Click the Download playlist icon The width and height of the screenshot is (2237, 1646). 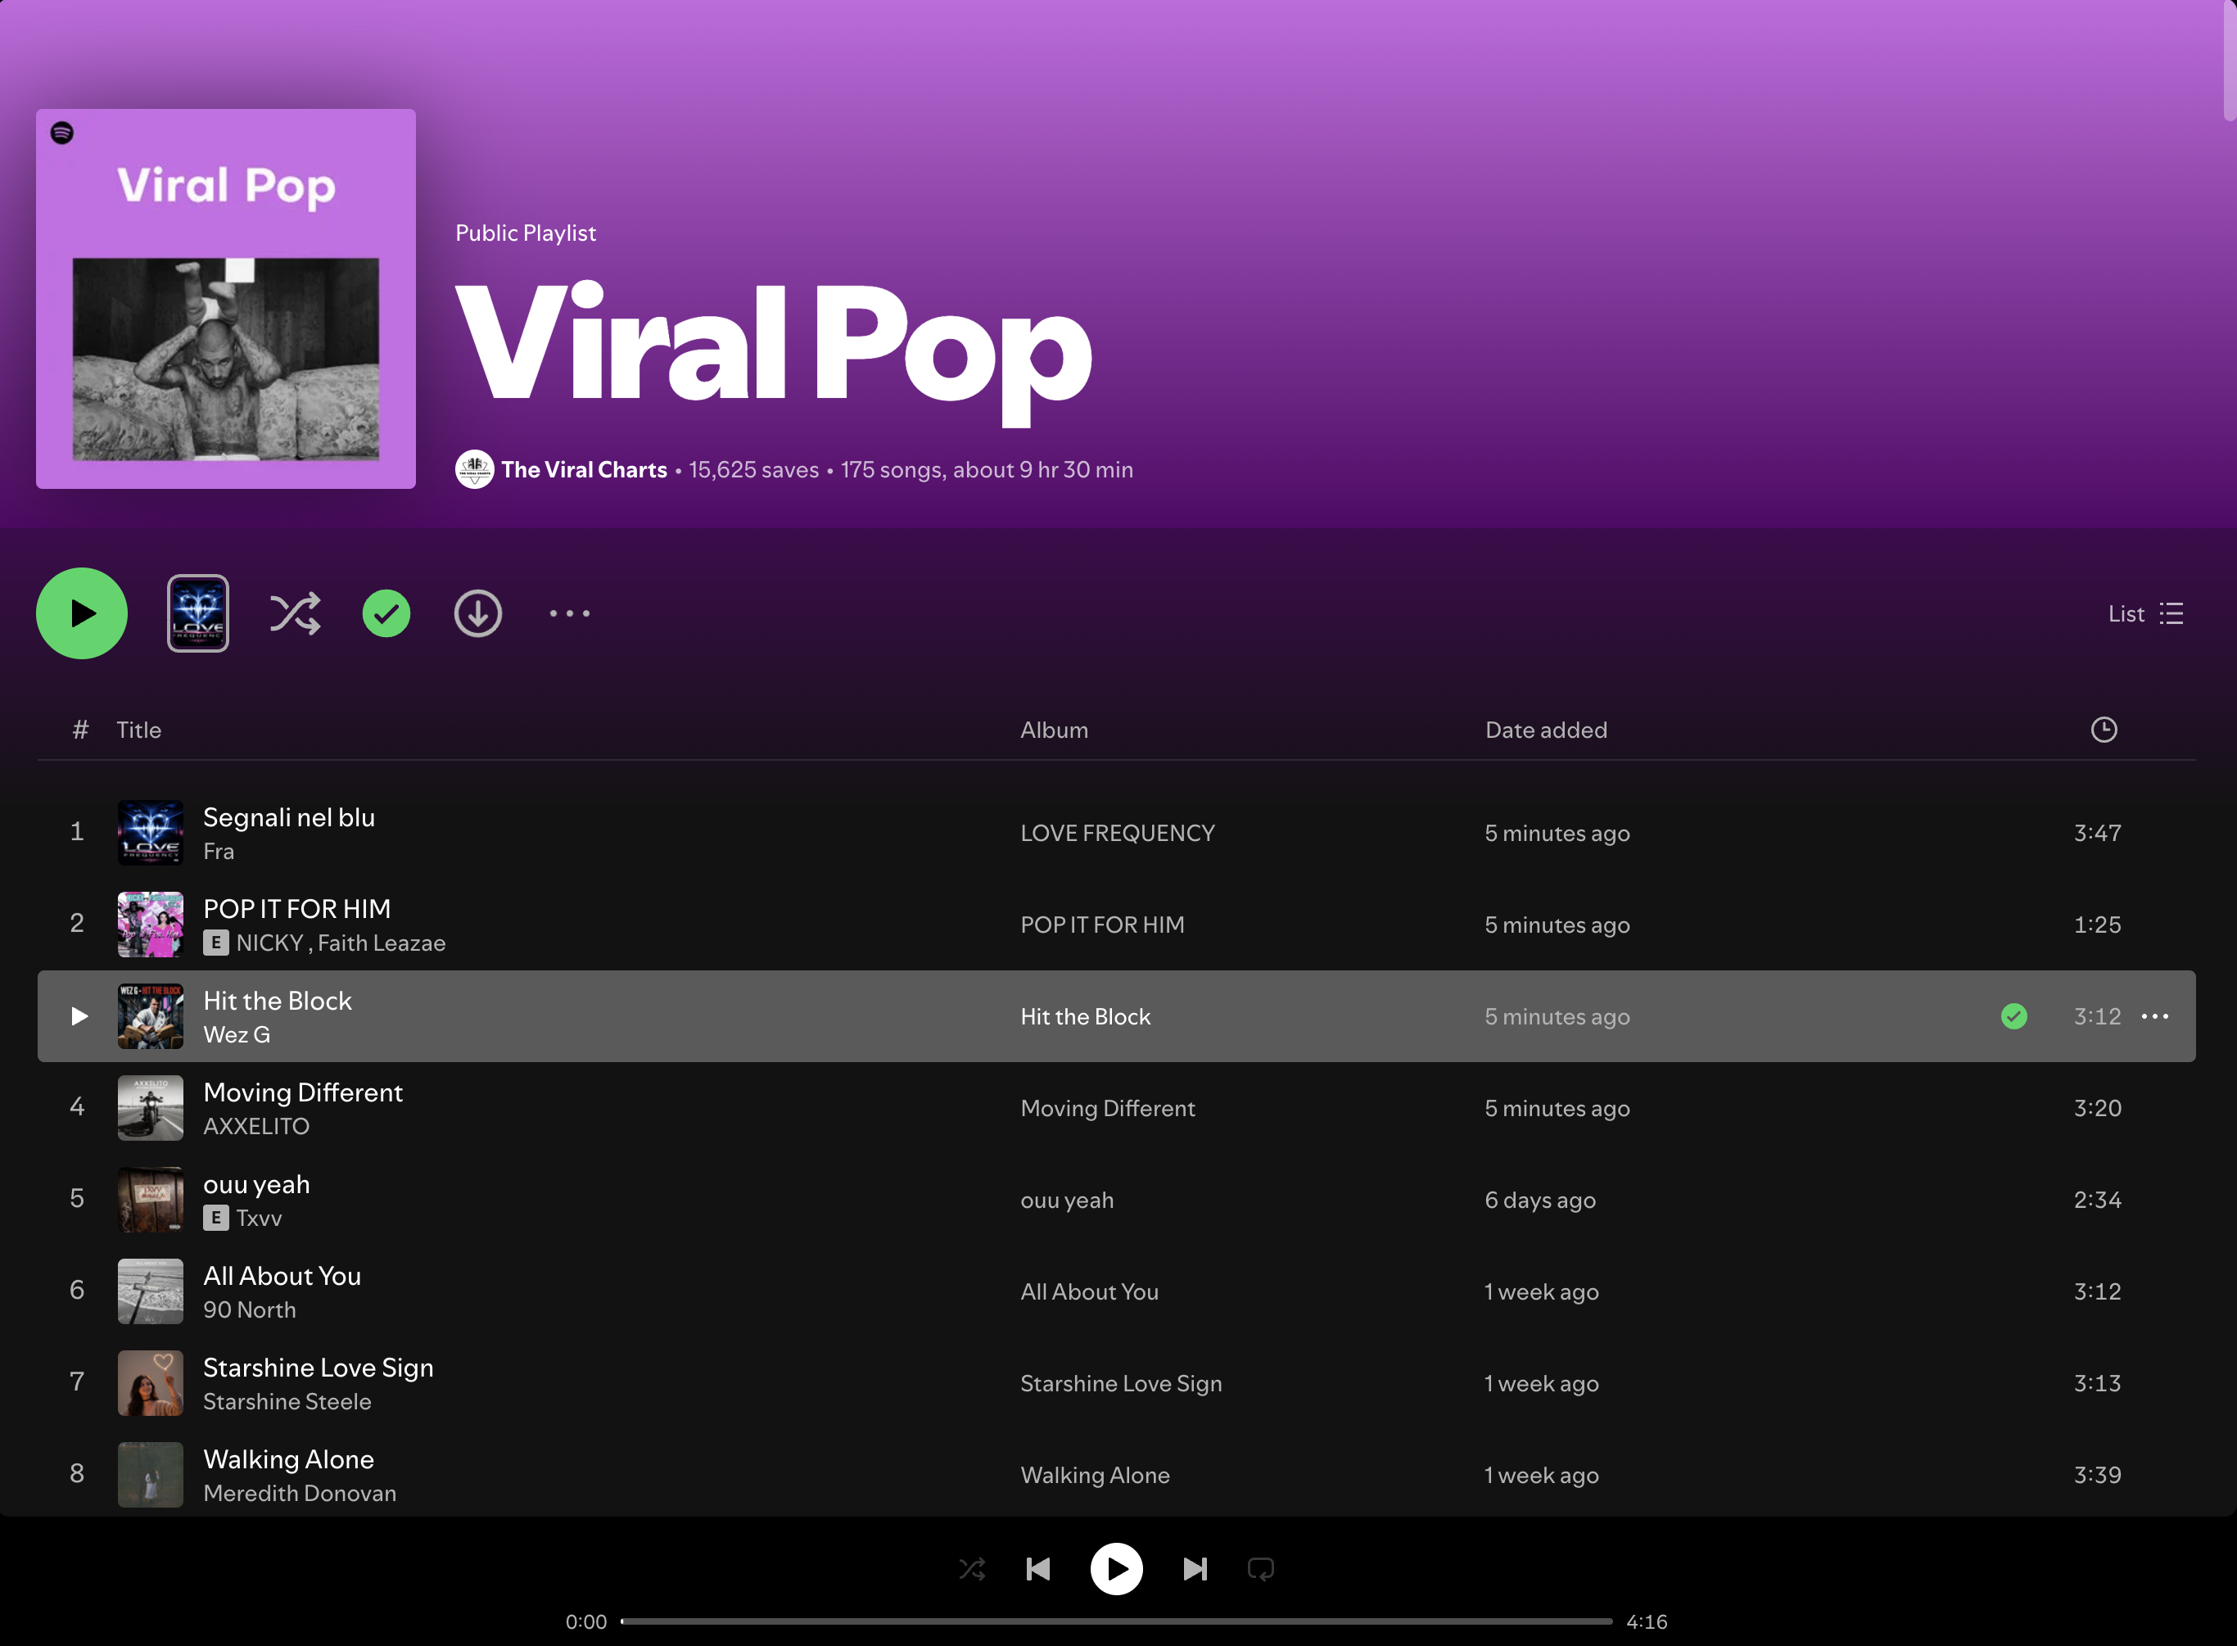(478, 613)
